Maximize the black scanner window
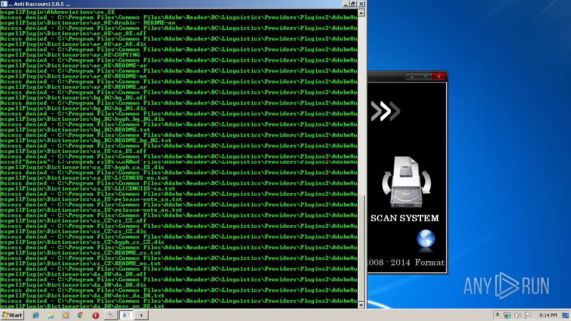The image size is (571, 321). [425, 77]
